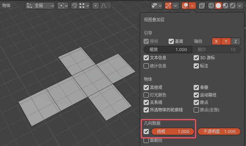This screenshot has height=146, width=246.
Task: Open the 物体 menu
Action: click(6, 6)
